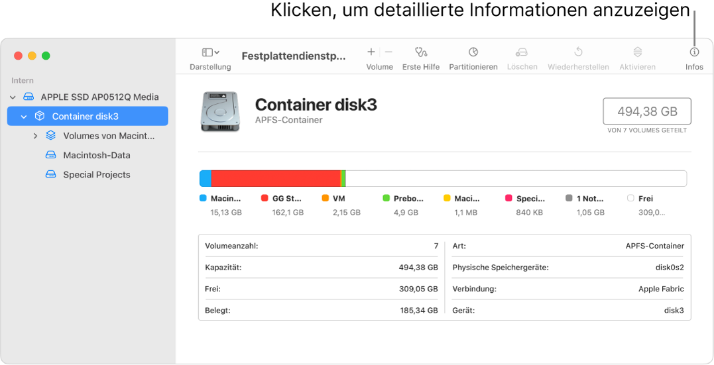This screenshot has height=365, width=714.
Task: Click the Volumeanzahl value 7
Action: (436, 246)
